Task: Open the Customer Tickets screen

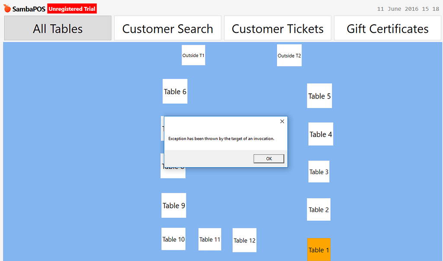Action: (277, 28)
